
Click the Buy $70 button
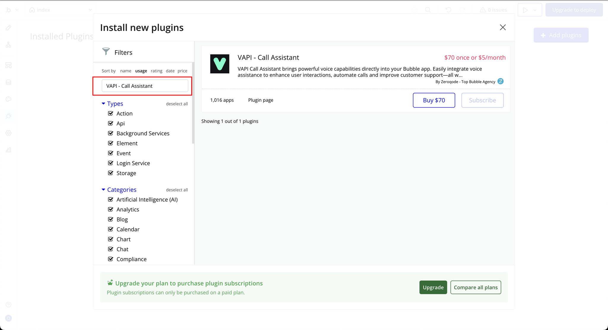pyautogui.click(x=434, y=100)
